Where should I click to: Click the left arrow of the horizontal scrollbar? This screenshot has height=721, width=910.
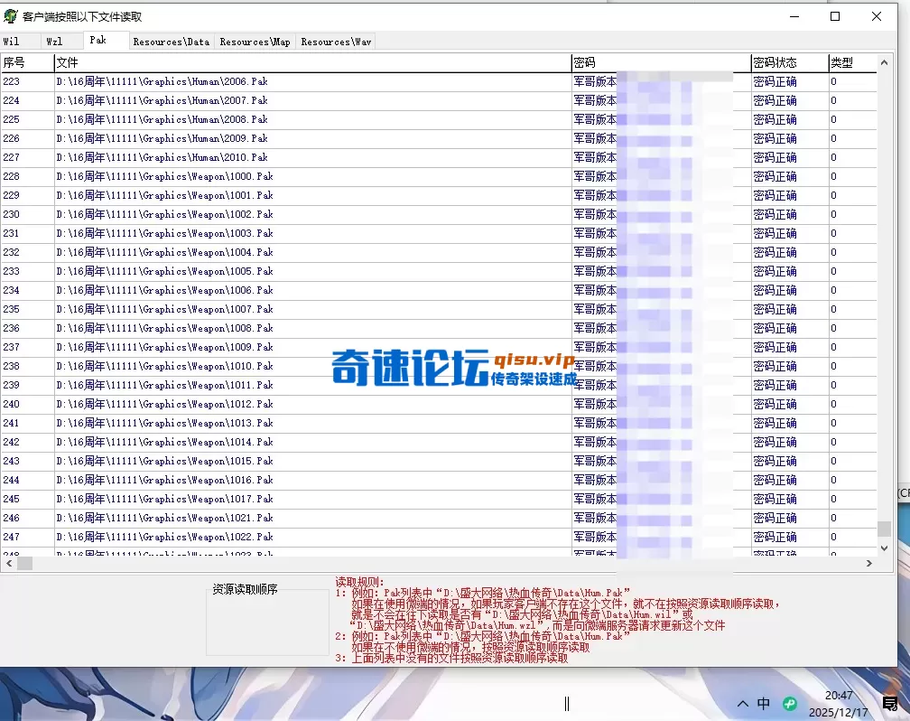[7, 562]
